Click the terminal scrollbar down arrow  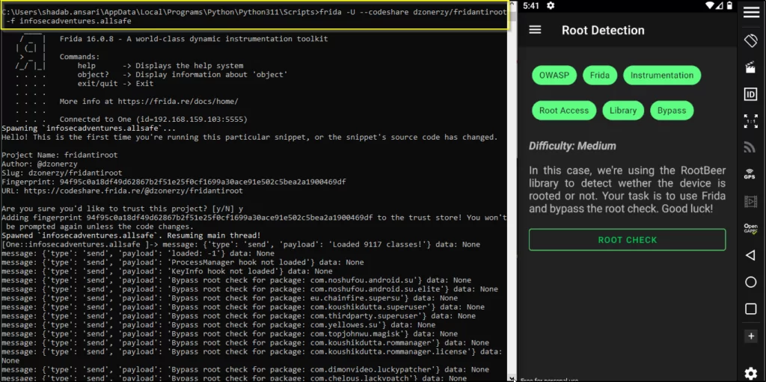pos(512,378)
